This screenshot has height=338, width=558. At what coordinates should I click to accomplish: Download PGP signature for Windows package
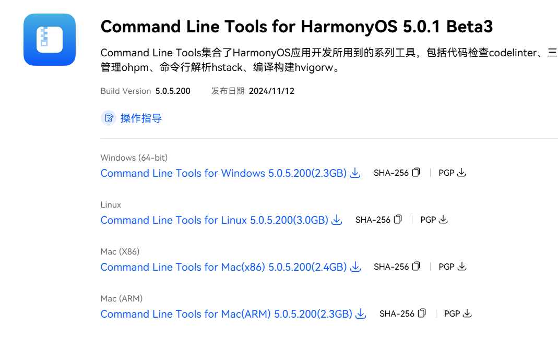(x=461, y=173)
